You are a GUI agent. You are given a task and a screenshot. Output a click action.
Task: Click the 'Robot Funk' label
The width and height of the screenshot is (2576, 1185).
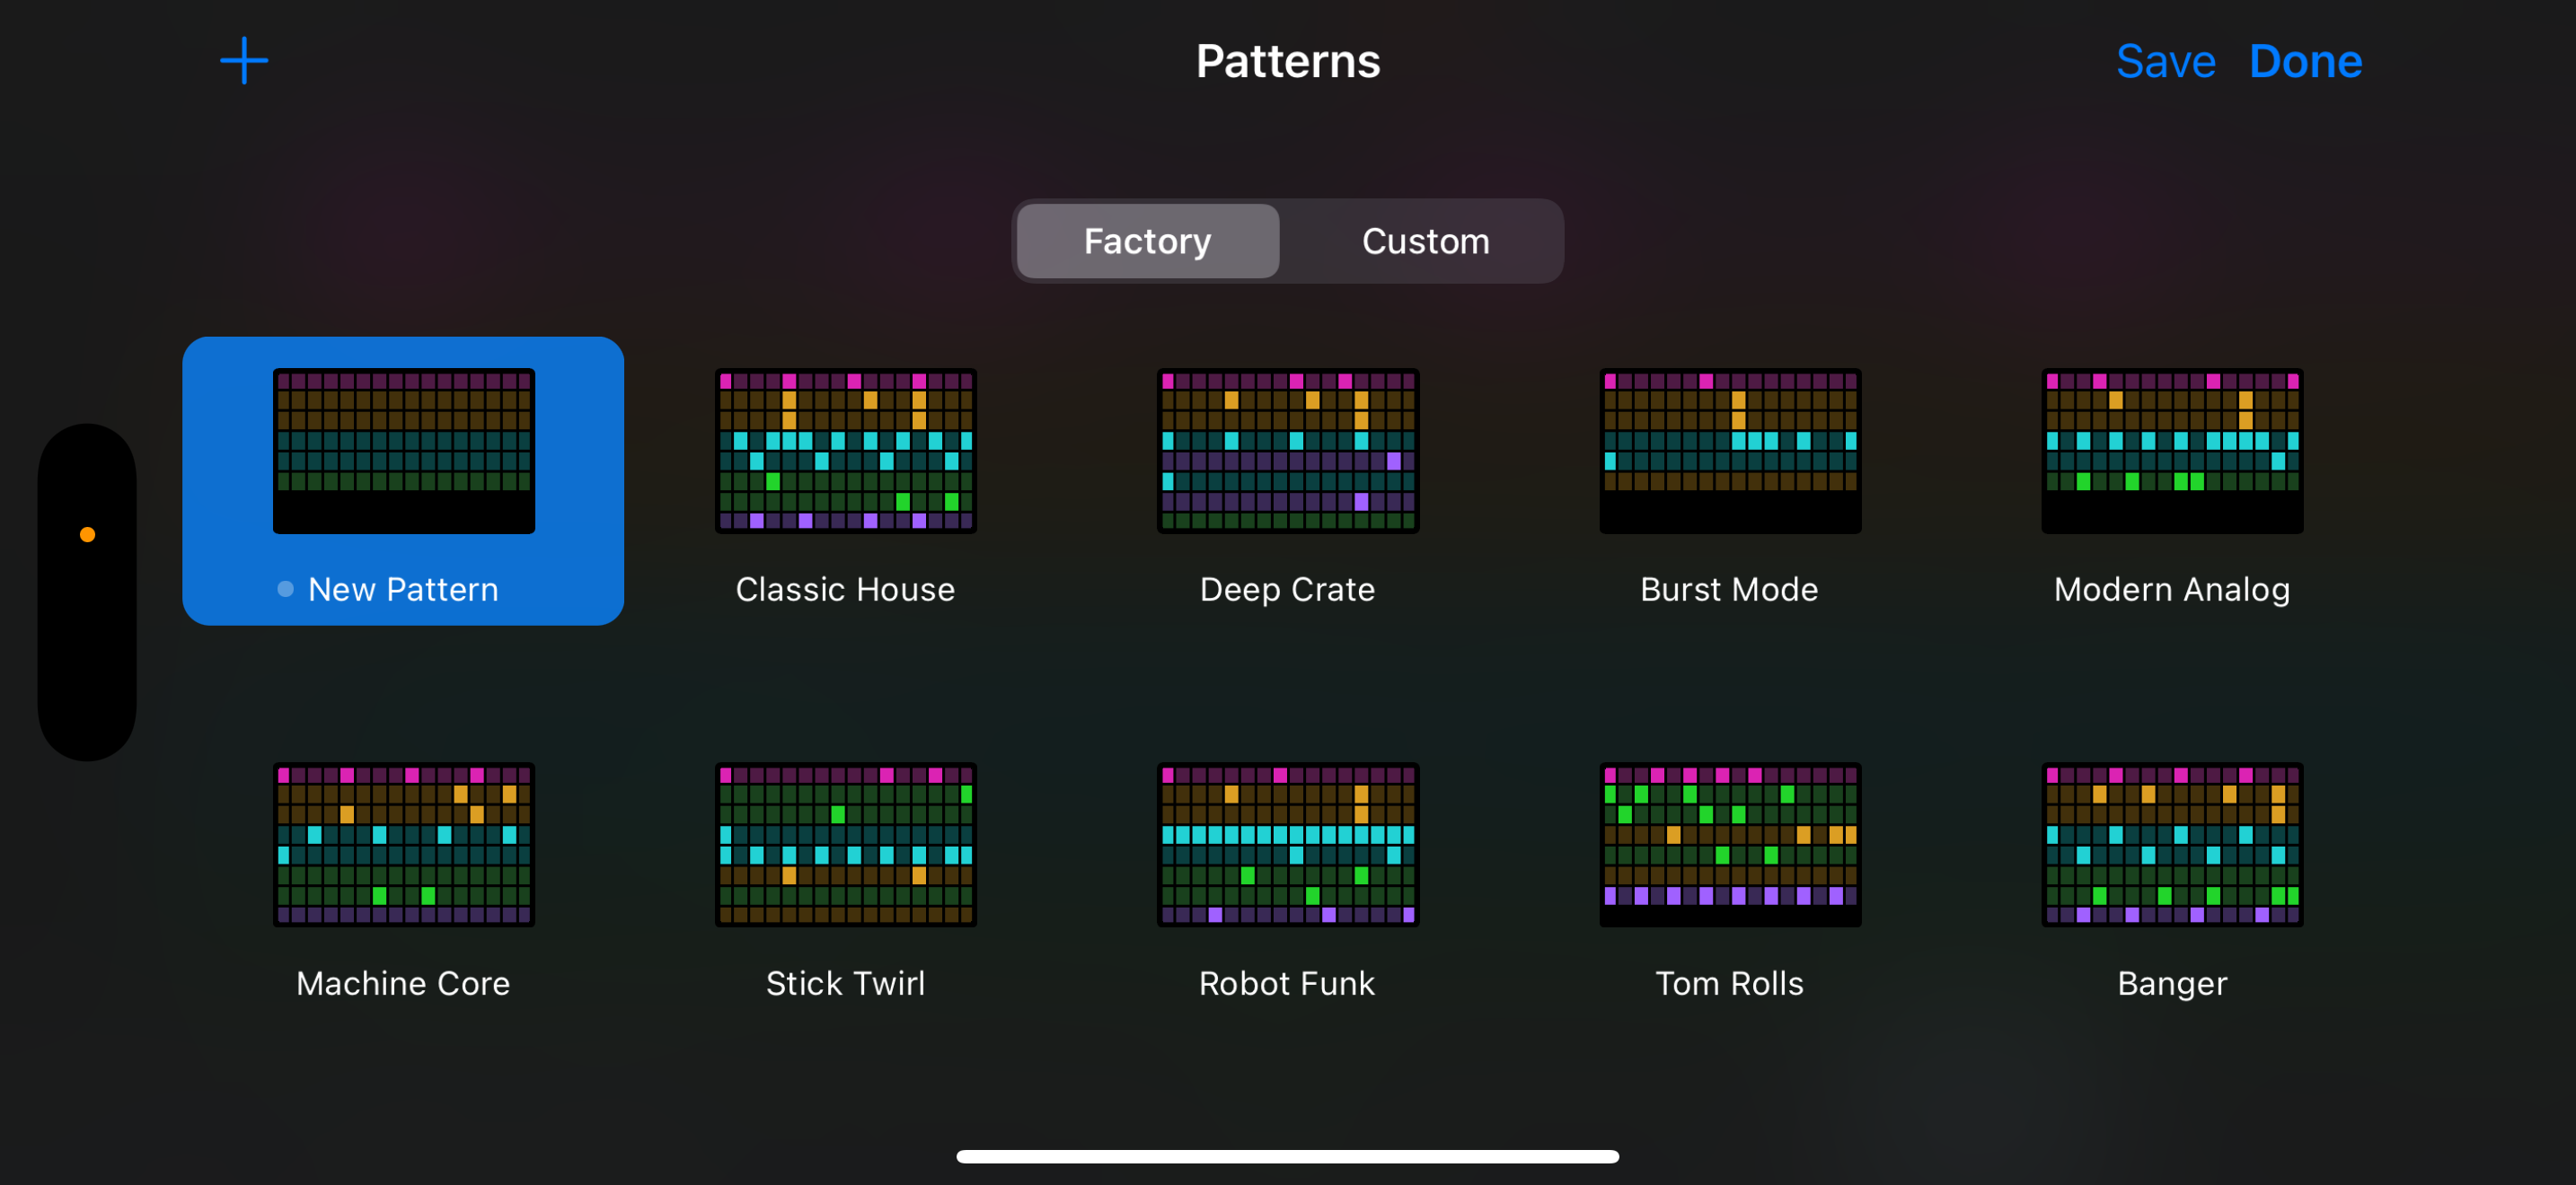tap(1287, 983)
